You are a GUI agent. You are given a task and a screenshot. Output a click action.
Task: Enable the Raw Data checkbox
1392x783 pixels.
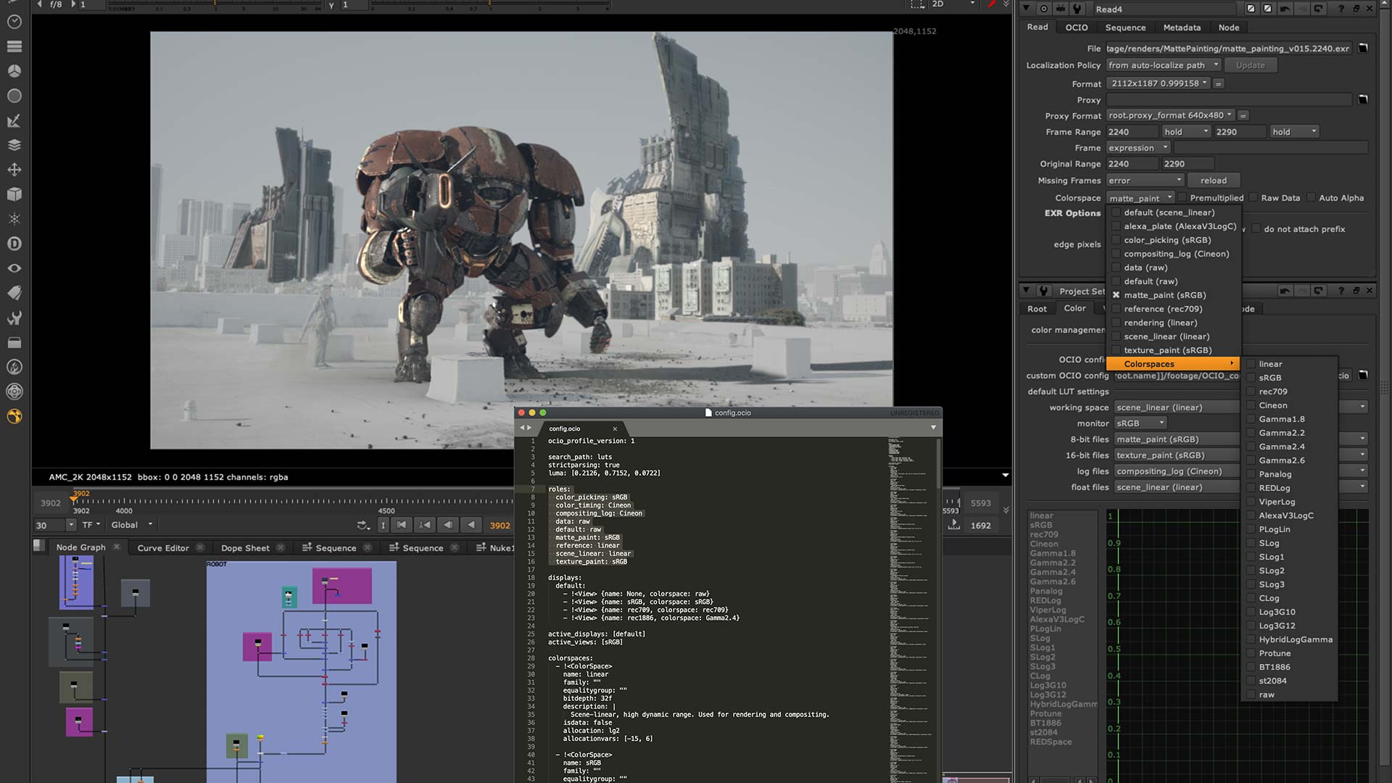(1252, 197)
